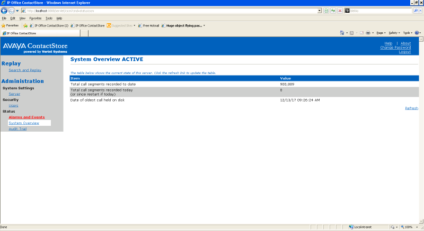Click the Print printer icon
The height and width of the screenshot is (231, 424).
pyautogui.click(x=368, y=33)
